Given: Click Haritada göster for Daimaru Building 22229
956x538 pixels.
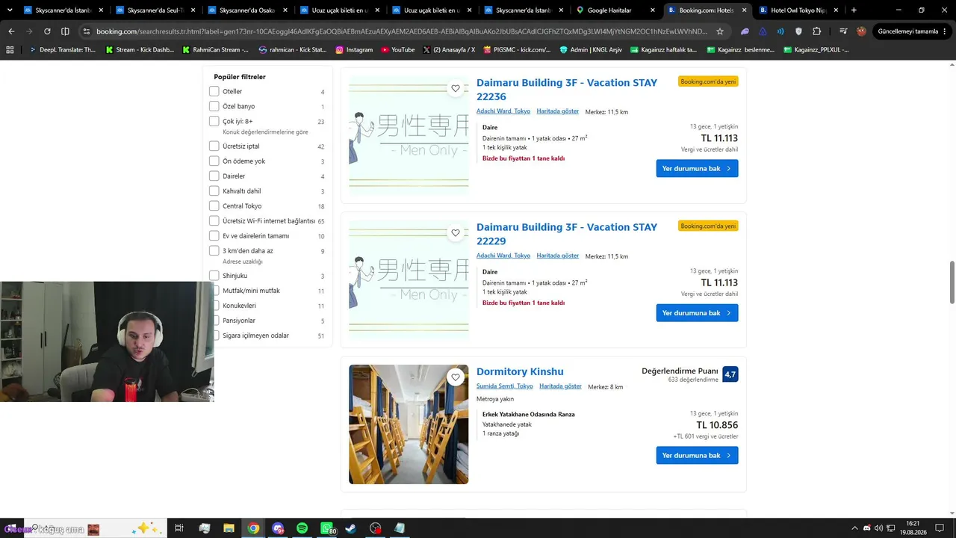Looking at the screenshot, I should tap(557, 256).
